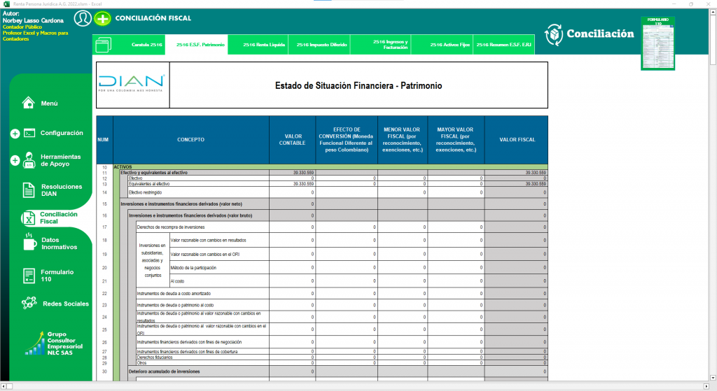This screenshot has width=717, height=391.
Task: Select 'Deterioro acumulado de inversiones' row
Action: pyautogui.click(x=164, y=372)
